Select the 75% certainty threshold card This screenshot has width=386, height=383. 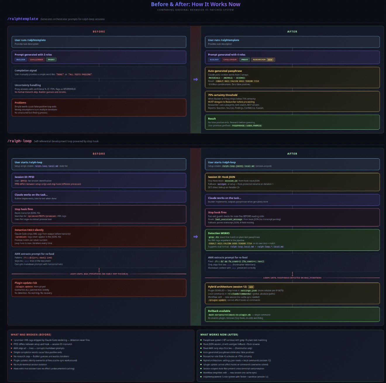292,101
